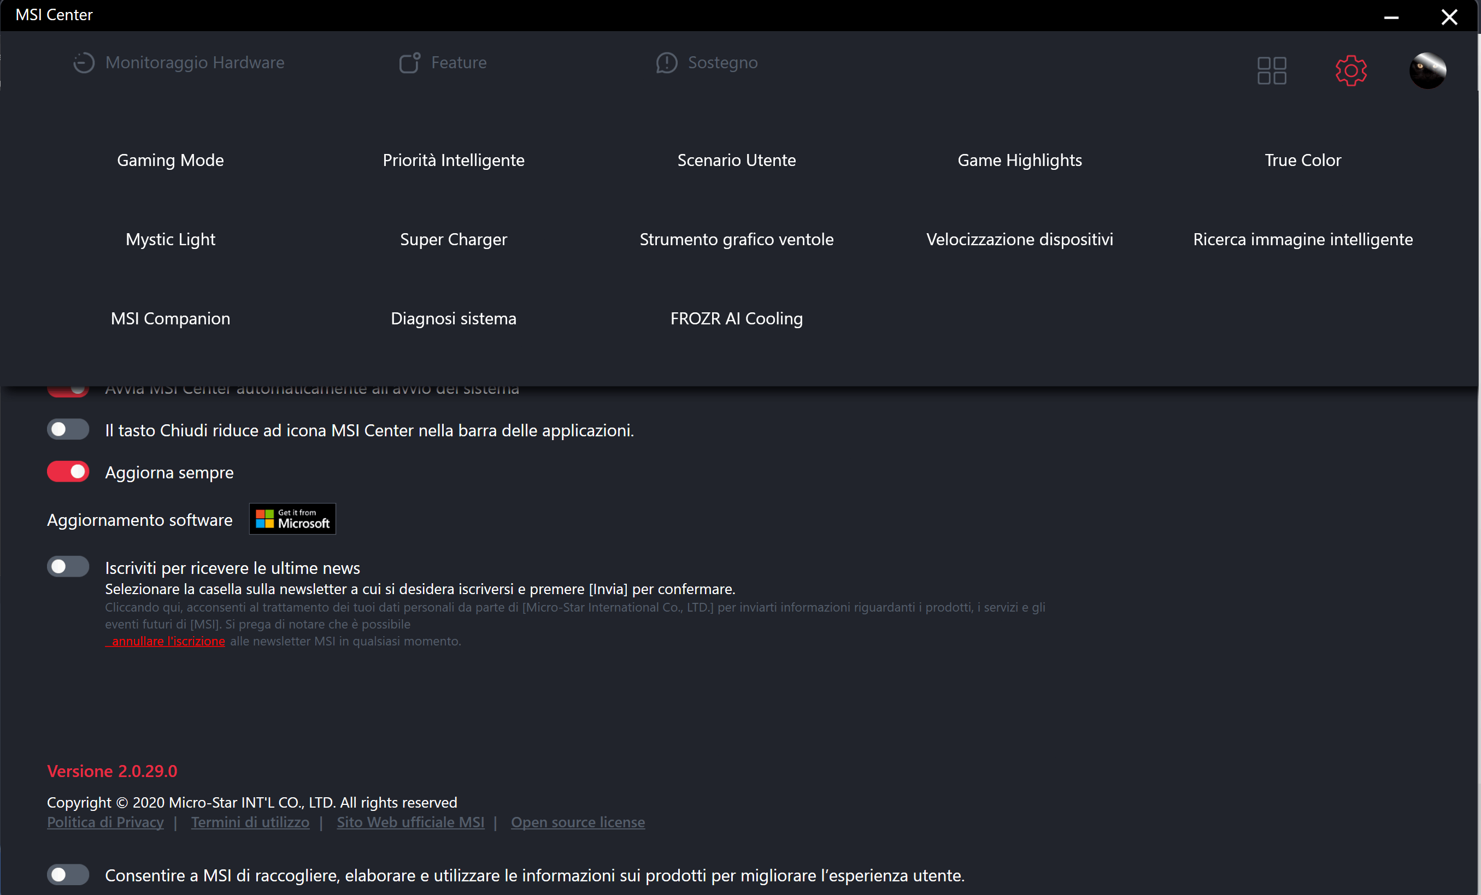Minimize the MSI Center window
The height and width of the screenshot is (895, 1481).
point(1391,16)
